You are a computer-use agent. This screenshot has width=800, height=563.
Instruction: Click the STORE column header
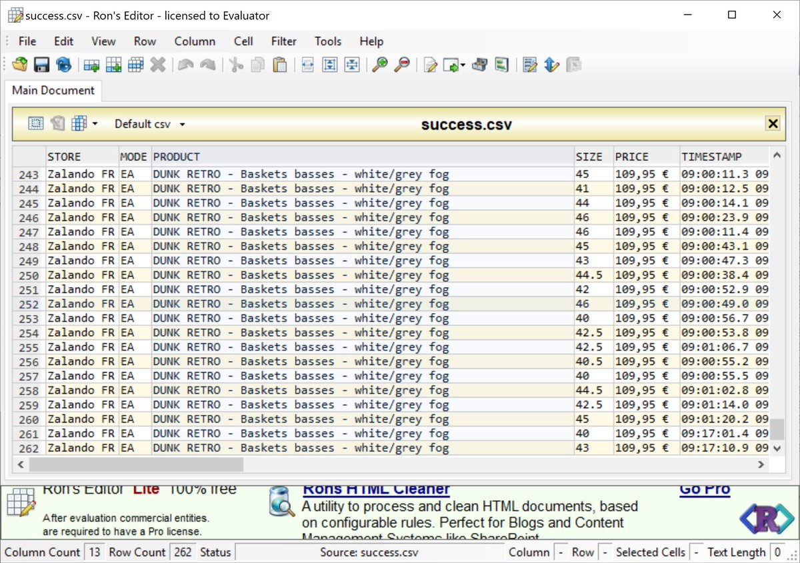(x=82, y=157)
